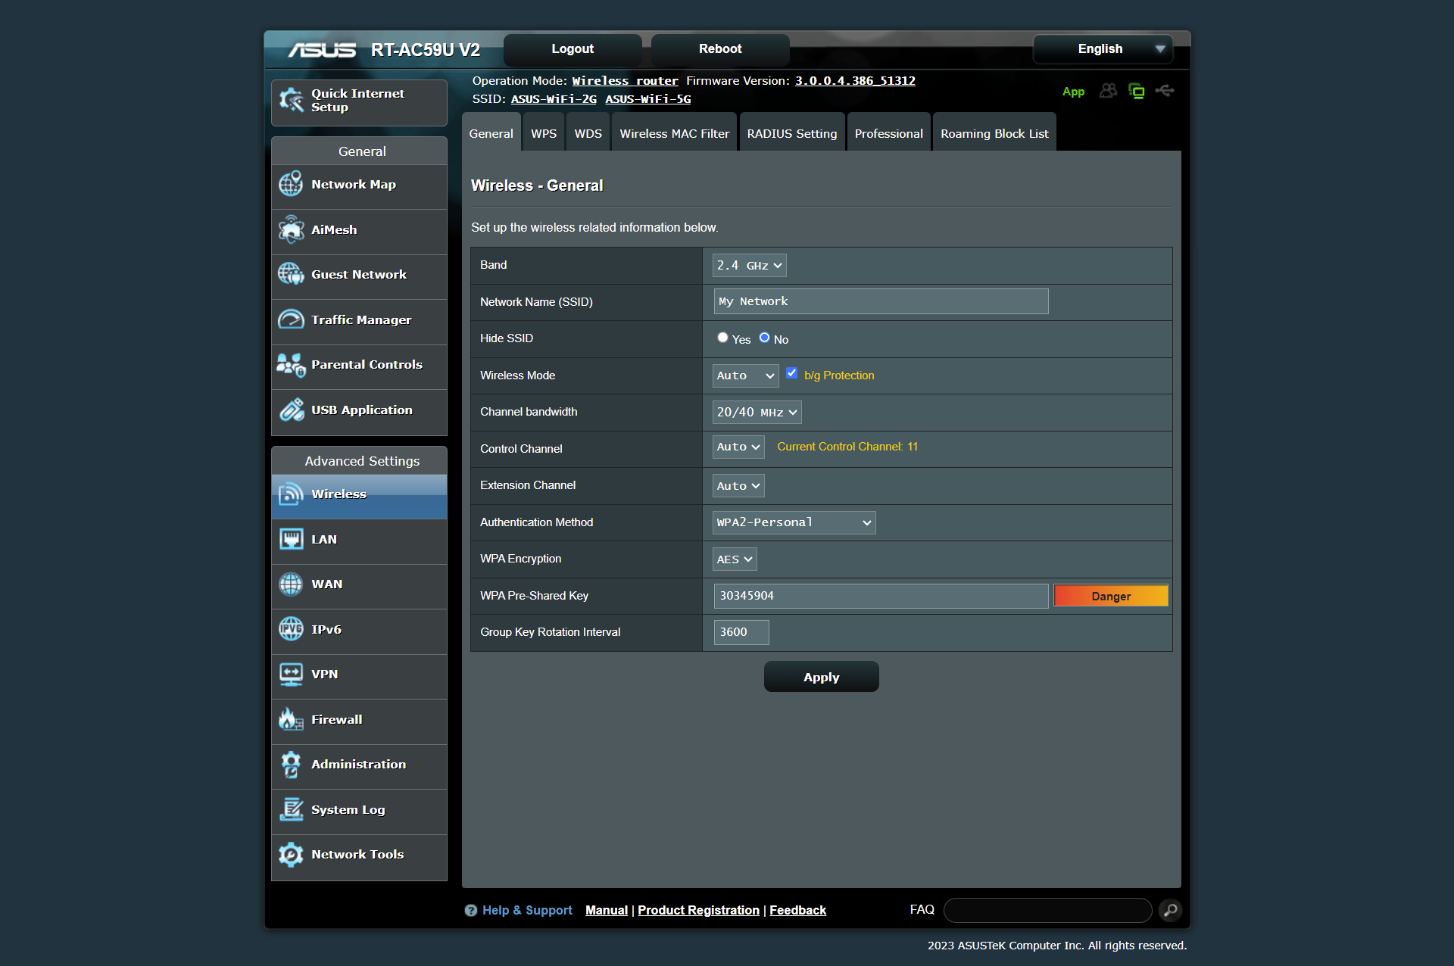Click the Administration gear icon

coord(291,764)
